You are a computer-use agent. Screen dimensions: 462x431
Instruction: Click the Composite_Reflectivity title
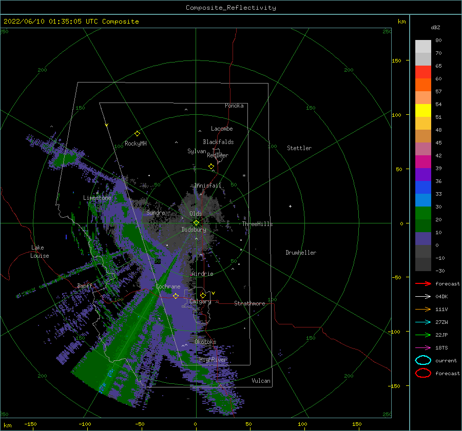[x=231, y=8]
